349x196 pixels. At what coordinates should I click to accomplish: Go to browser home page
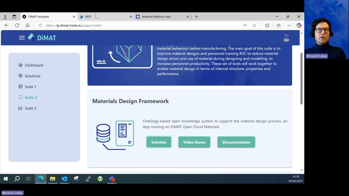(28, 25)
